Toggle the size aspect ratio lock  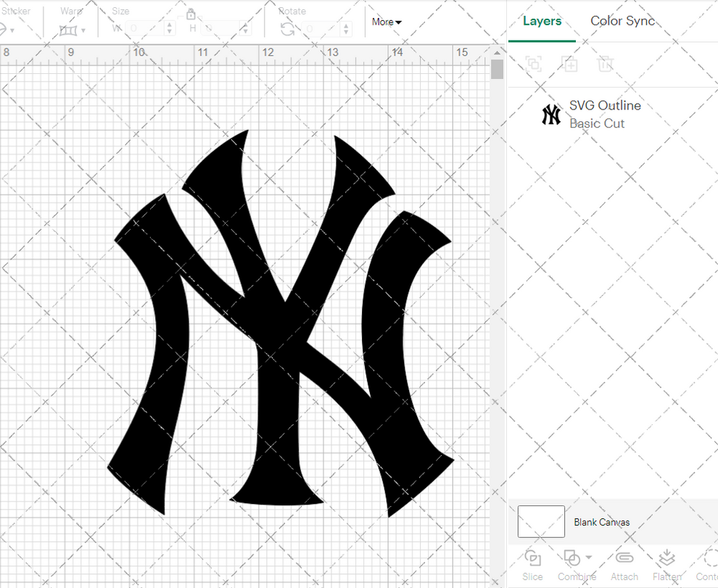click(191, 15)
